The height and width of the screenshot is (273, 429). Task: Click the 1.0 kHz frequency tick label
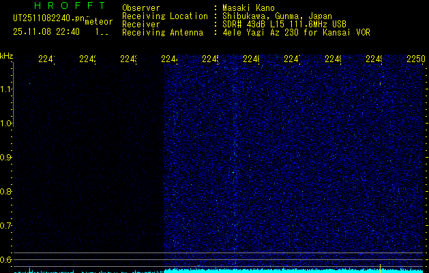coord(5,124)
